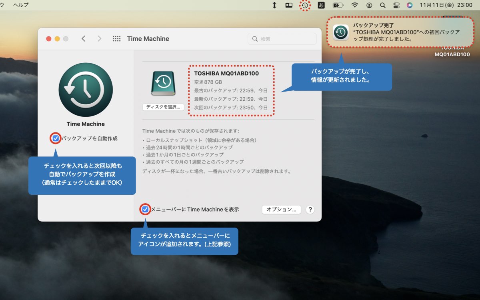Close the Time Machine window
The height and width of the screenshot is (300, 480).
tap(49, 39)
